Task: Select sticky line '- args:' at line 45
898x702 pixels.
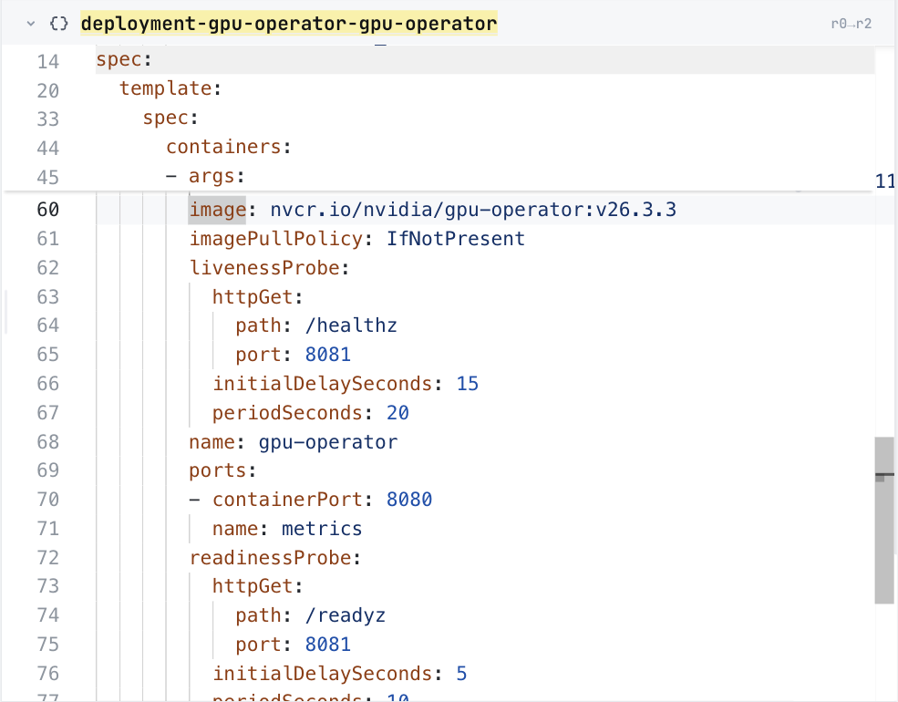Action: (x=205, y=176)
